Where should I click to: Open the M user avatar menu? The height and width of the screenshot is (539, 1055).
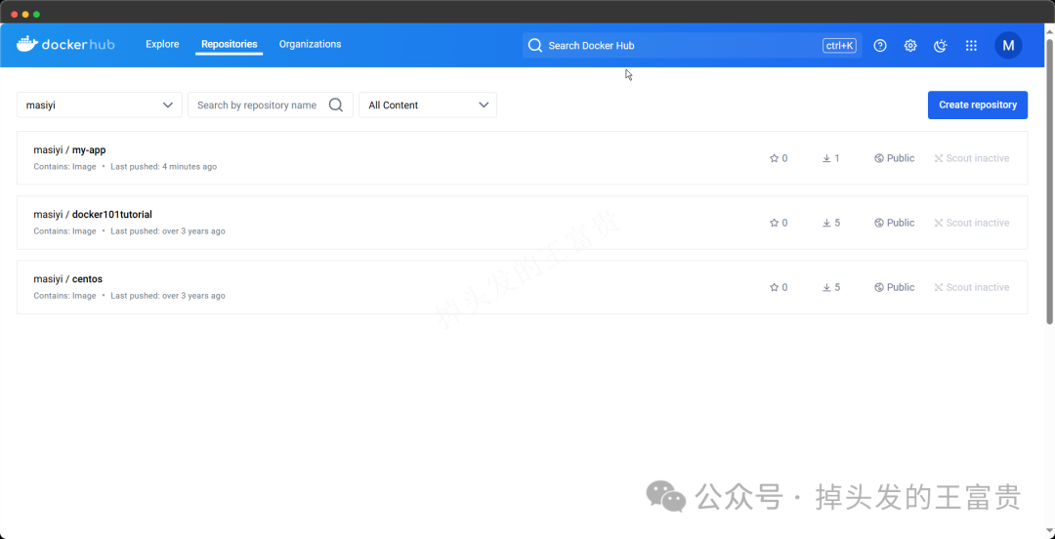click(1008, 46)
